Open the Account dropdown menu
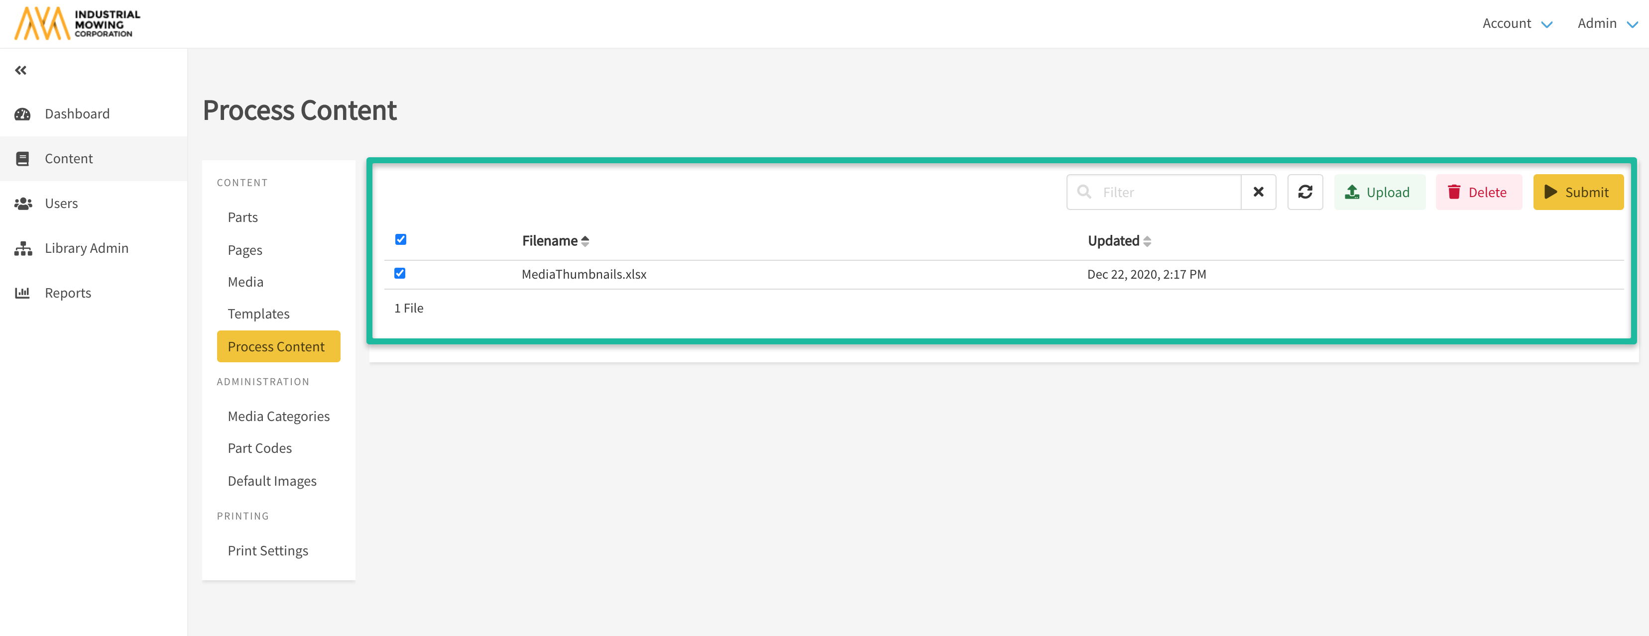 1517,24
